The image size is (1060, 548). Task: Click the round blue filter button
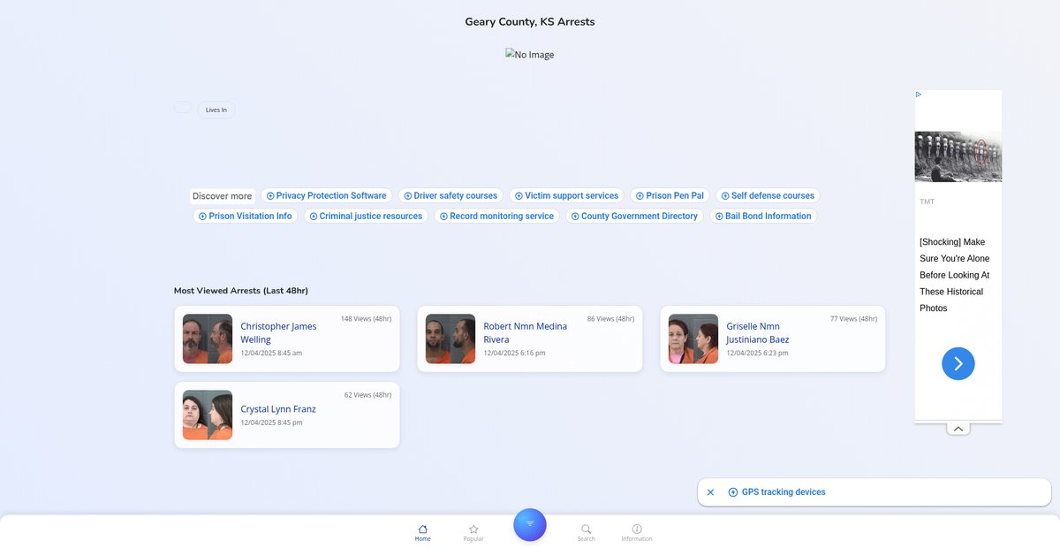[x=530, y=524]
